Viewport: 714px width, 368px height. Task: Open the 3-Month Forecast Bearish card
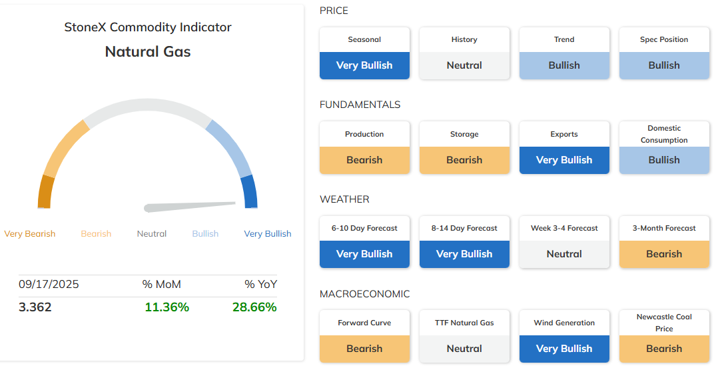[664, 242]
